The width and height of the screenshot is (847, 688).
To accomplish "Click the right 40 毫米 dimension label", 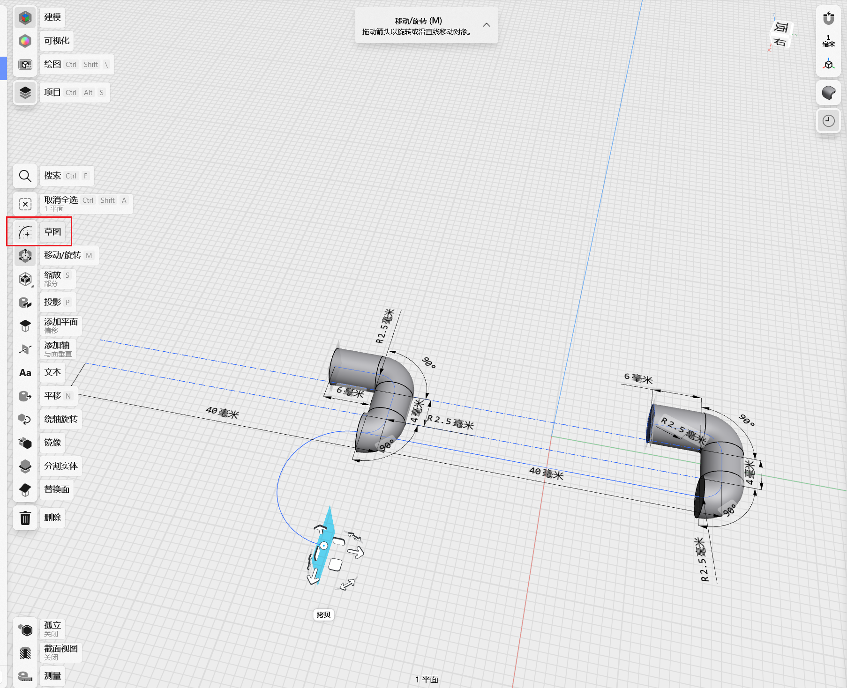I will [546, 473].
